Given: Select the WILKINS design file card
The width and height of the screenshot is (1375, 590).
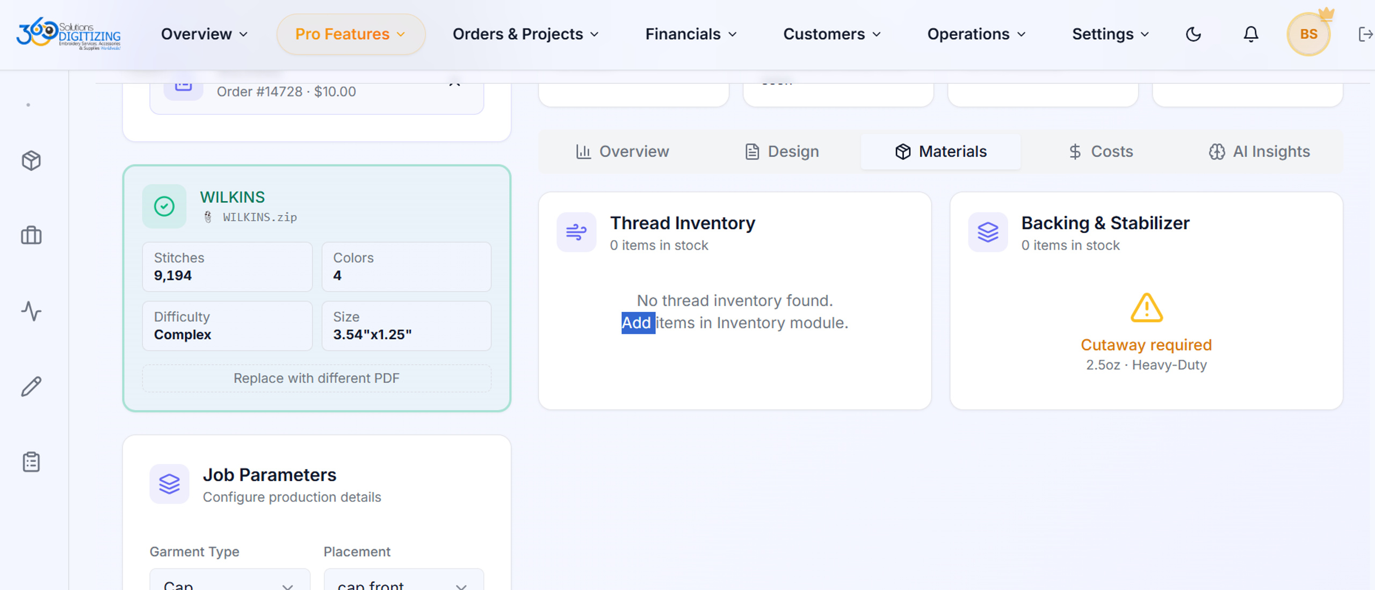Looking at the screenshot, I should point(316,288).
